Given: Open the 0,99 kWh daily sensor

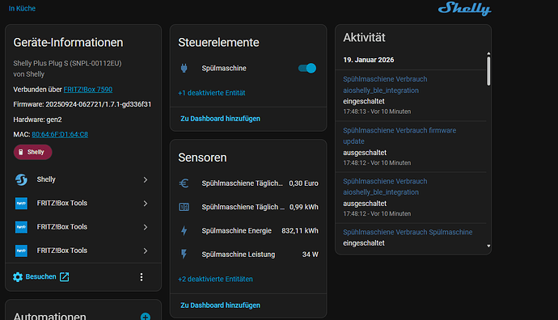Looking at the screenshot, I should [248, 207].
